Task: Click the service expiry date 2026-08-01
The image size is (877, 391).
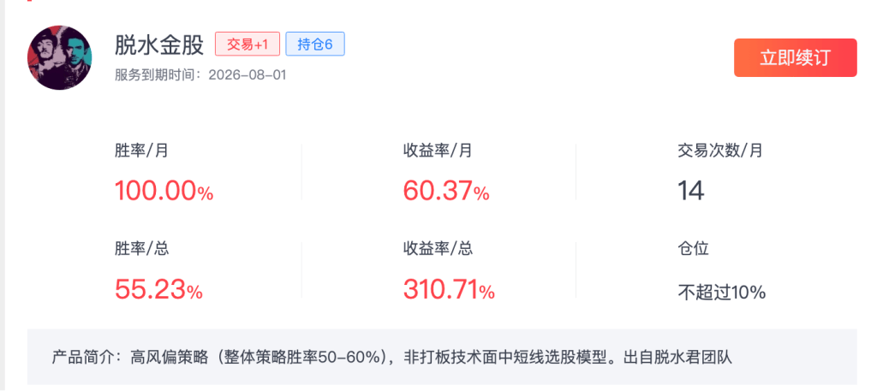Action: click(x=248, y=74)
